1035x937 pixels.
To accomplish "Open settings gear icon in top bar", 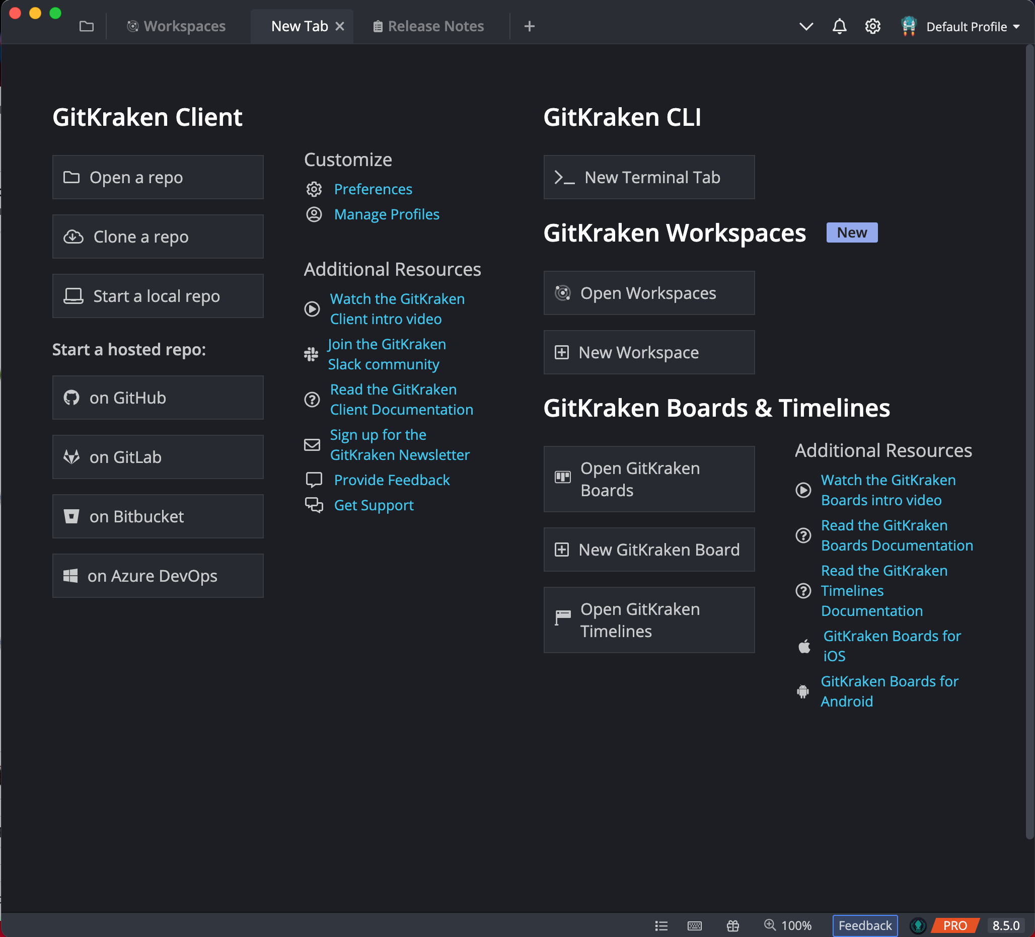I will [872, 26].
